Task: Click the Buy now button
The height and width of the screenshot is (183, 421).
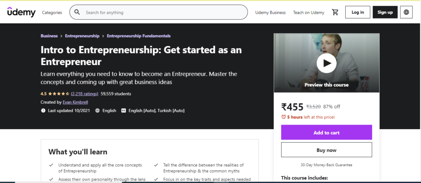Action: [x=326, y=150]
